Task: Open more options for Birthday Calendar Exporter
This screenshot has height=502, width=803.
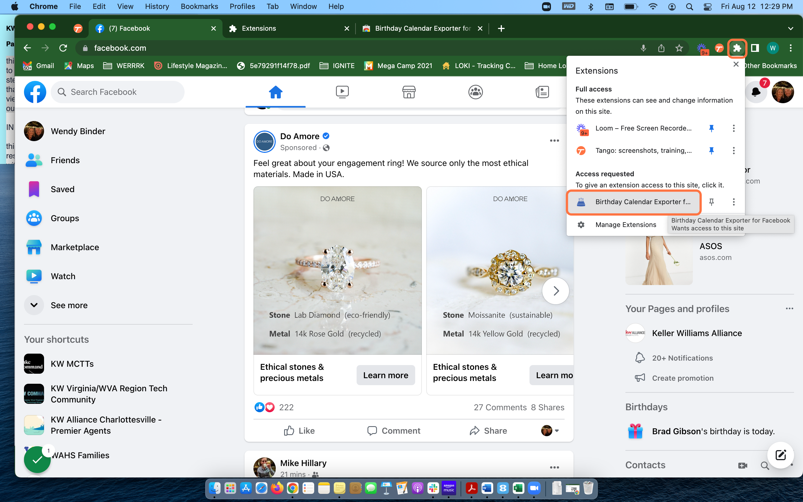Action: 734,202
